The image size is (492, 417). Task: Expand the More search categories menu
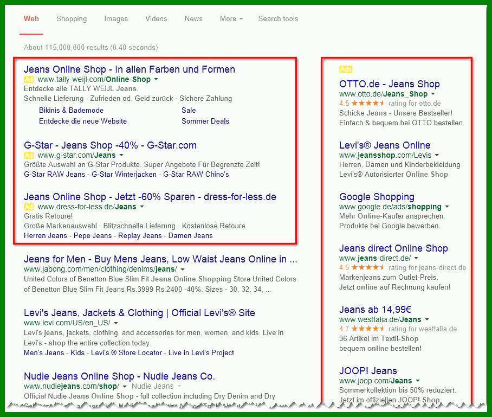(x=231, y=19)
